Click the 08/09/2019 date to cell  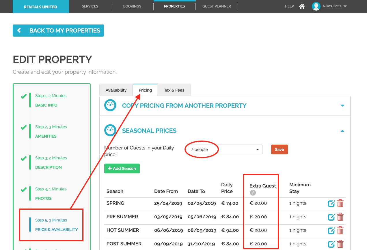pos(202,230)
